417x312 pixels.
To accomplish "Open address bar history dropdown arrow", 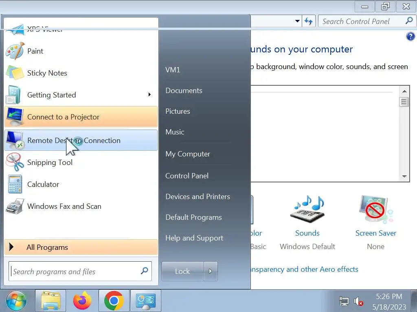I will (297, 21).
